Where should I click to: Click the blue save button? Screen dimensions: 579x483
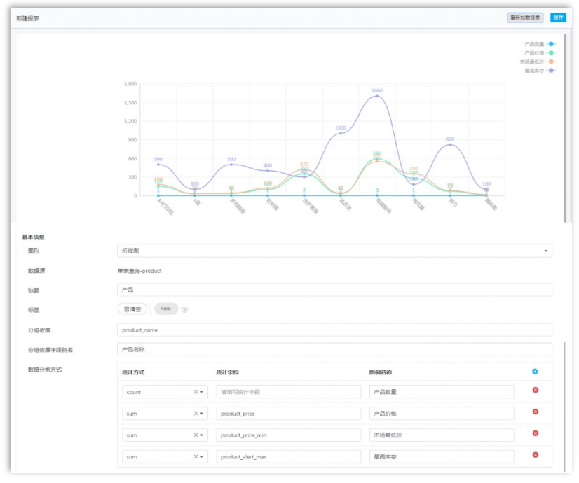pos(557,17)
